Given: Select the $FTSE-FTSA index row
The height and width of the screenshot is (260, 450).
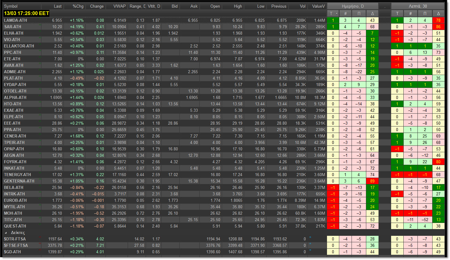Looking at the screenshot, I should point(16,245).
